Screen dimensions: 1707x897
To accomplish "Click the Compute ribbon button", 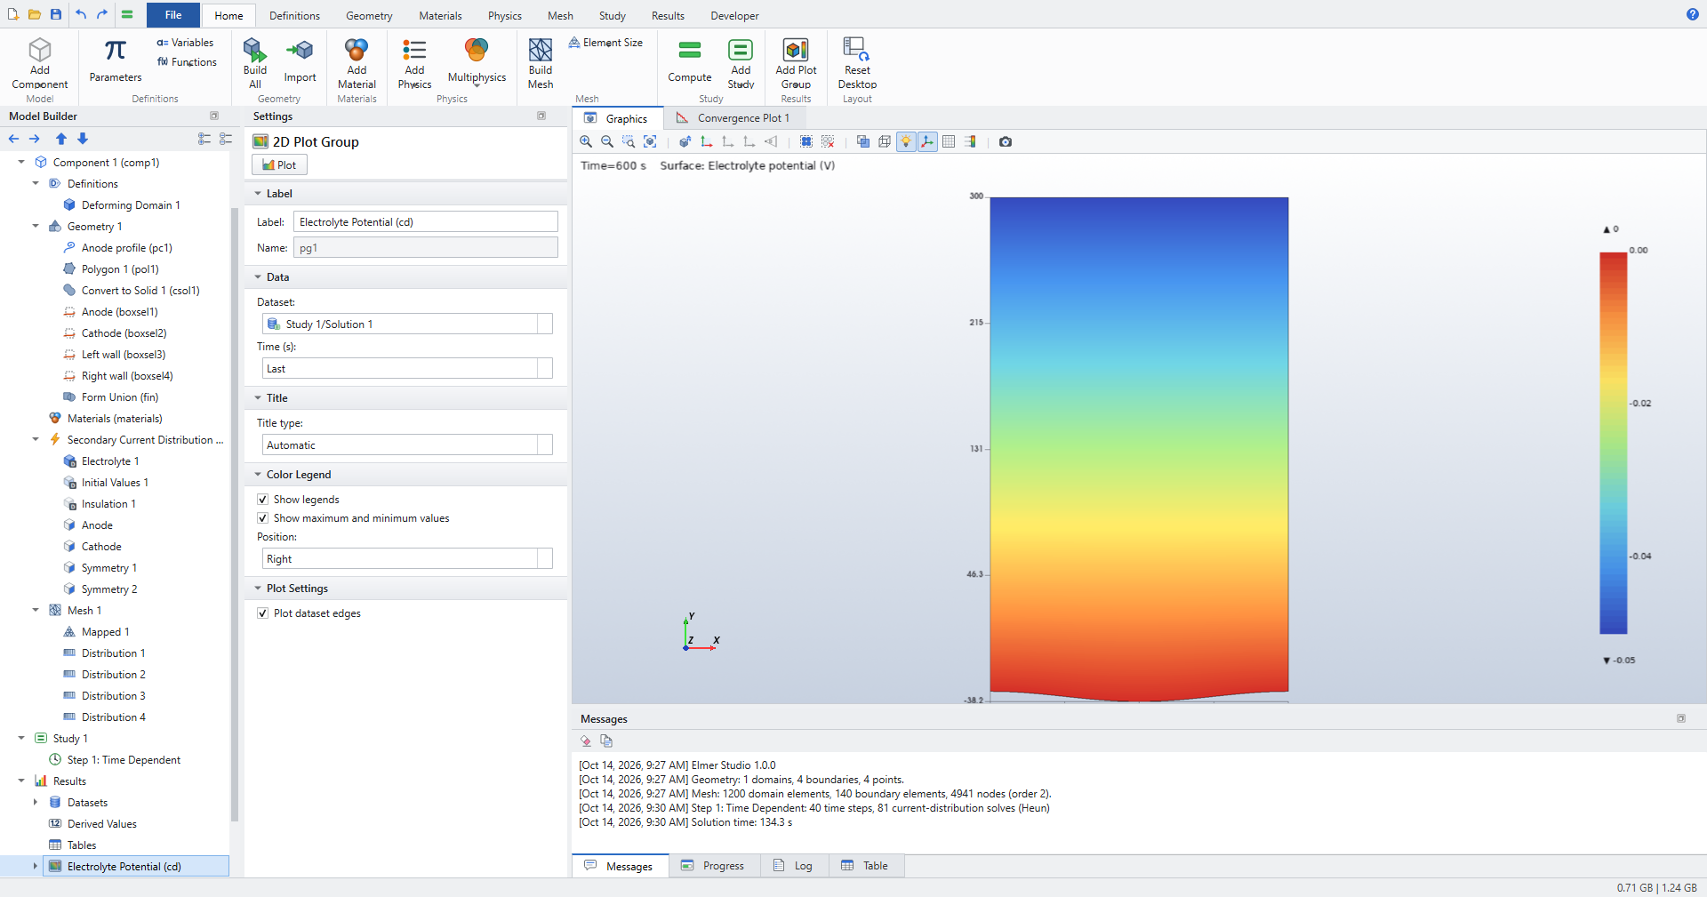I will 690,60.
